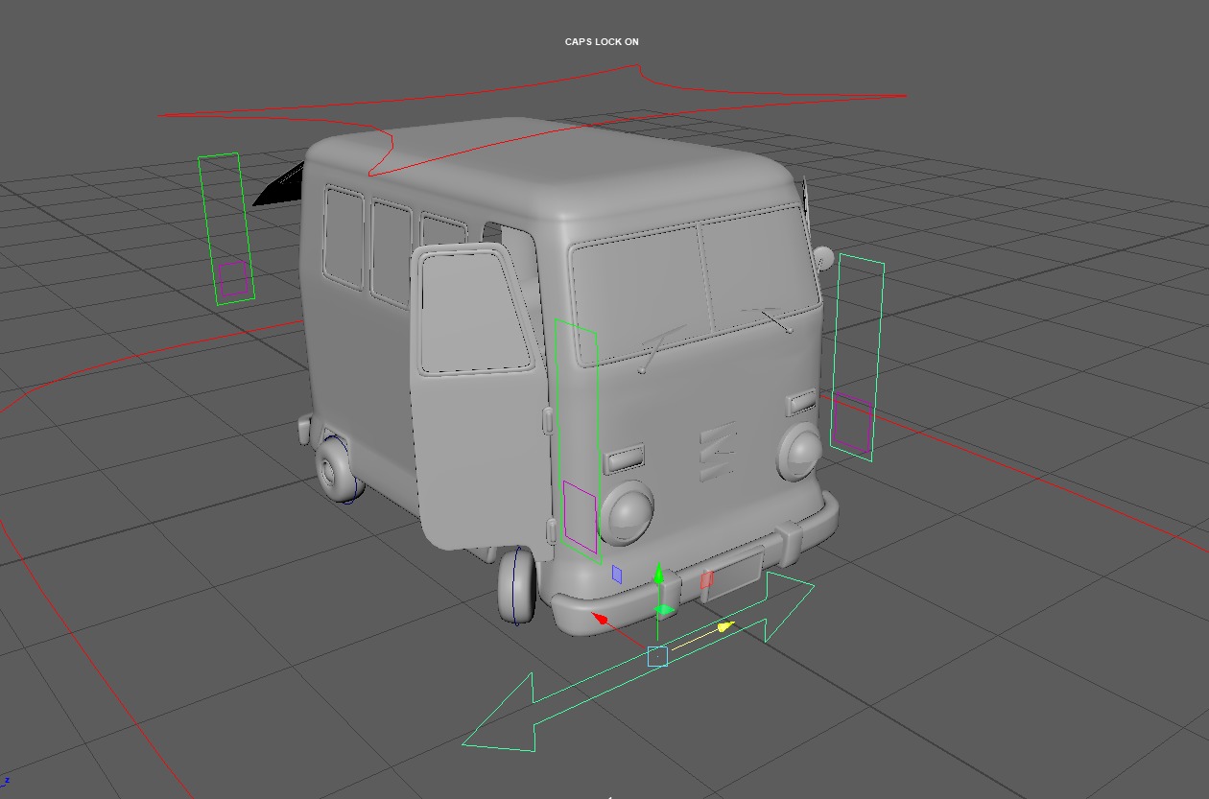Viewport: 1209px width, 799px height.
Task: Click the rearmost side window of van
Action: click(x=344, y=238)
